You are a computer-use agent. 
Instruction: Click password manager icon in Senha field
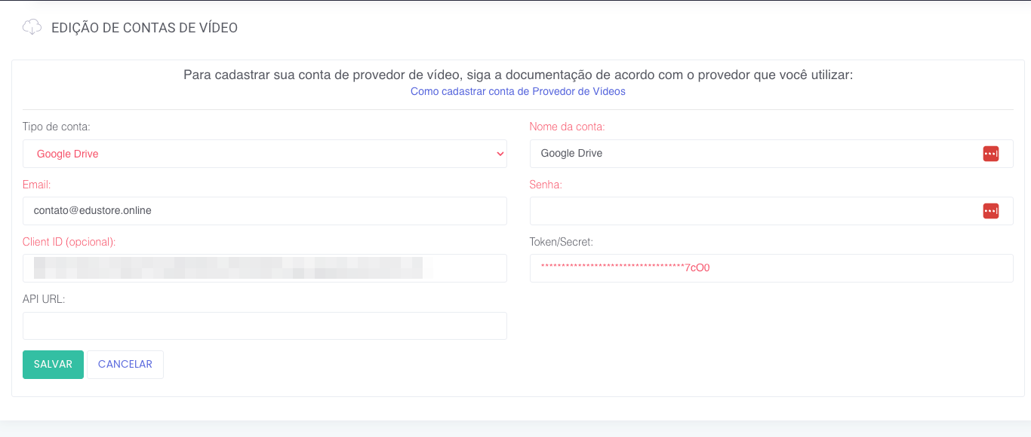990,211
